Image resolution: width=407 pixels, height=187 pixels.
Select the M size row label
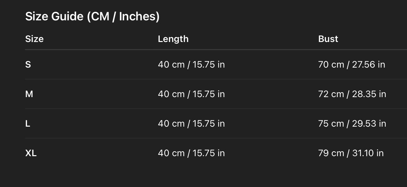tap(29, 94)
